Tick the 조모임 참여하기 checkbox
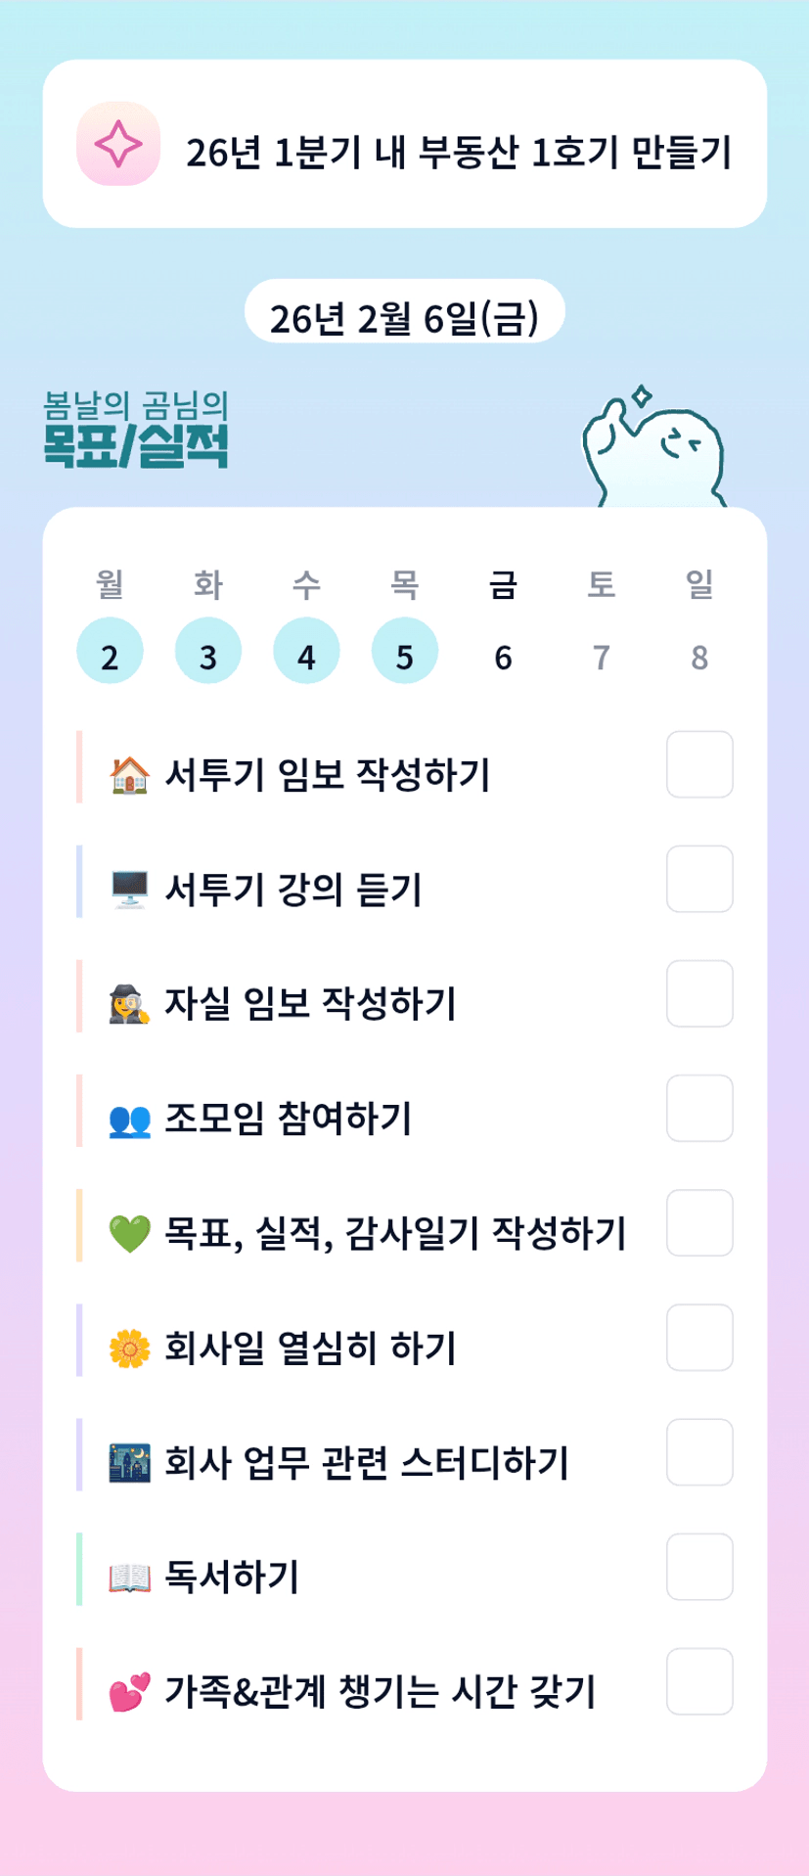 tap(699, 1108)
